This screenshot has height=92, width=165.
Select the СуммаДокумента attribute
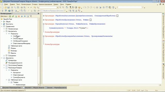pyautogui.click(x=19, y=77)
